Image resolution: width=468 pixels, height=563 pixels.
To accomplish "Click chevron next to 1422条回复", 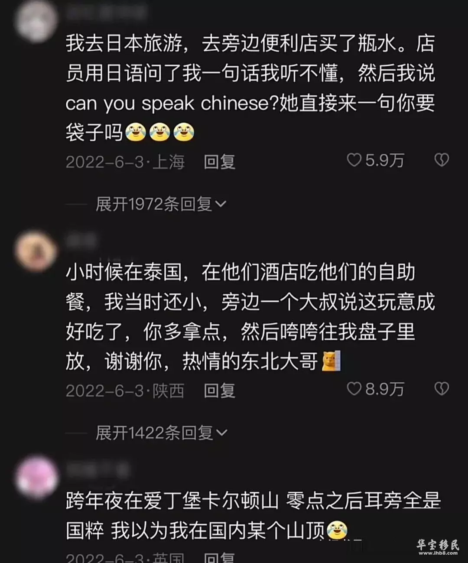I will pyautogui.click(x=221, y=433).
